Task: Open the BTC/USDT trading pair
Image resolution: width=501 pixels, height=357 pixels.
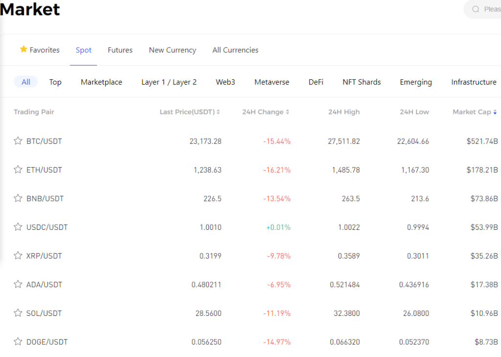Action: pyautogui.click(x=44, y=141)
